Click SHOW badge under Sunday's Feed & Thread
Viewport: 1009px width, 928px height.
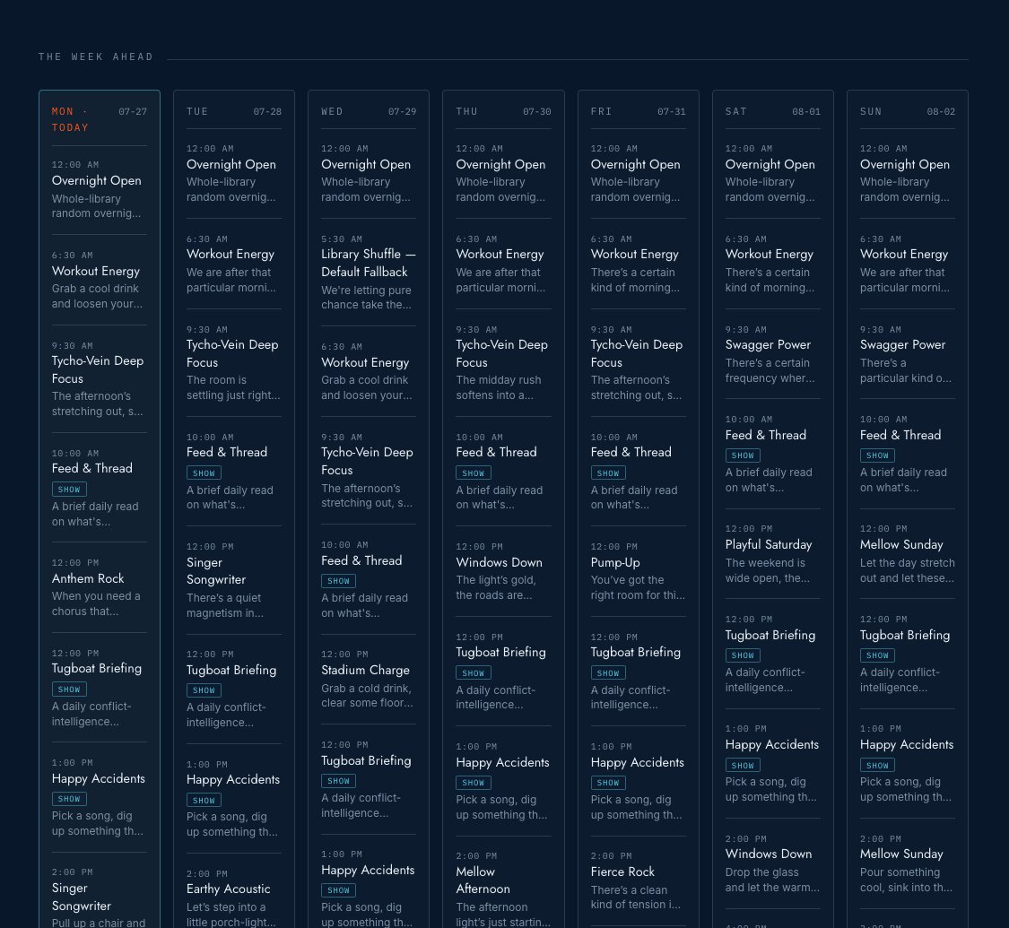point(877,455)
